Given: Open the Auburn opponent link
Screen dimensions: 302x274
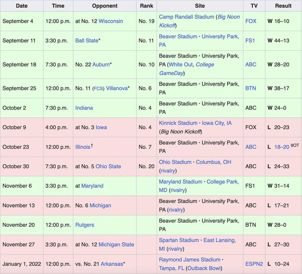Looking at the screenshot, I should point(101,64).
